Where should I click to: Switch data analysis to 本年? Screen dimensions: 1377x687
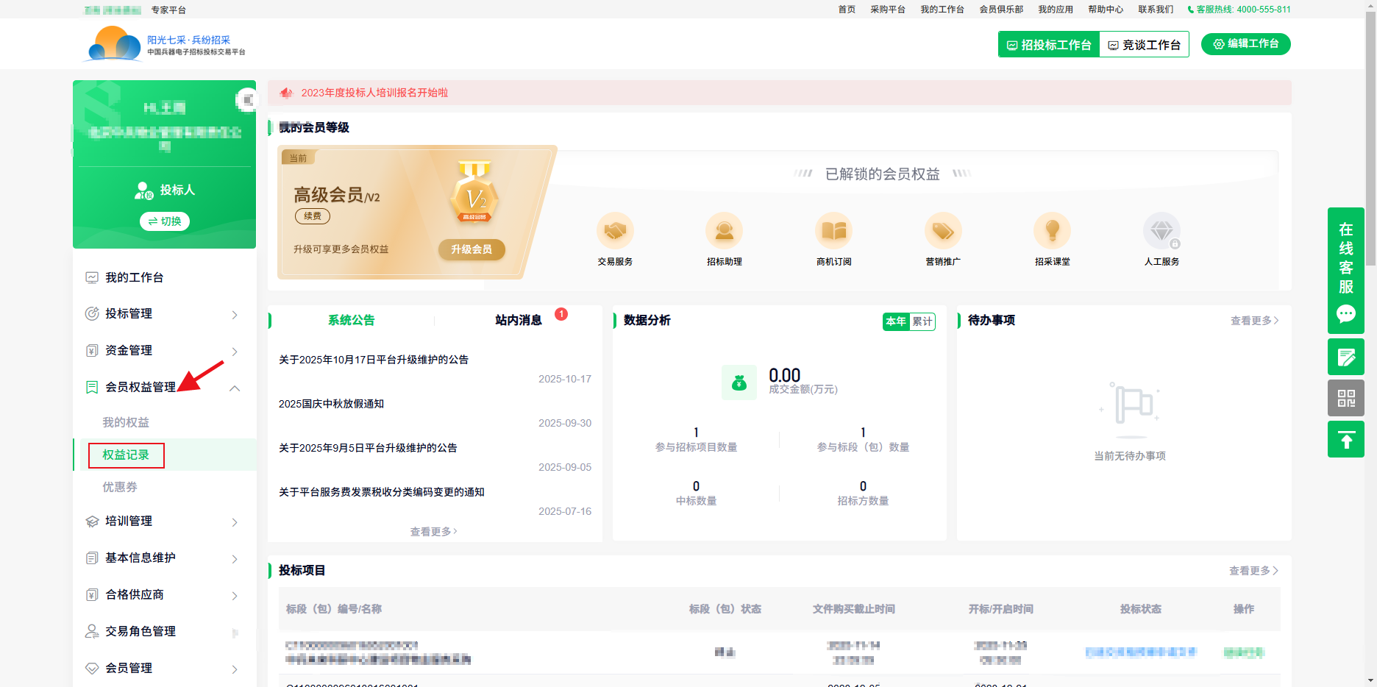coord(896,321)
